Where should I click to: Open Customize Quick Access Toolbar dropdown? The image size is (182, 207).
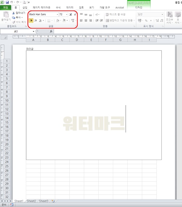pos(29,2)
